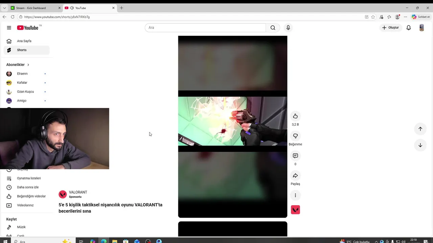Open a new browser tab
433x243 pixels.
tap(121, 8)
